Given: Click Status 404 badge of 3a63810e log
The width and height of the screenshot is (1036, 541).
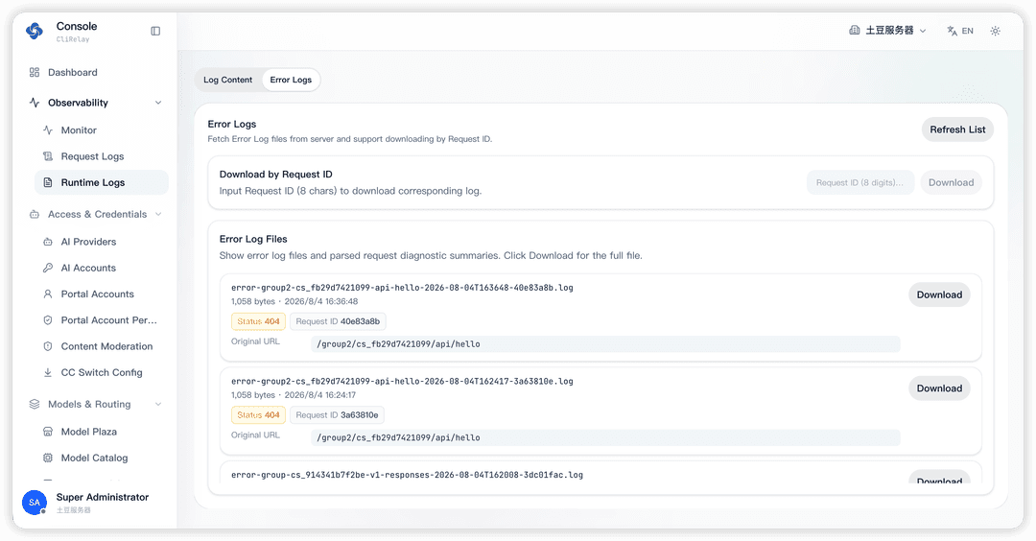Looking at the screenshot, I should [x=258, y=414].
